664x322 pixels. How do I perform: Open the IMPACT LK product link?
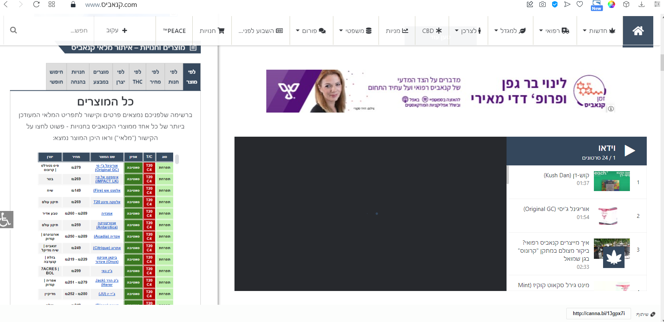click(x=107, y=179)
